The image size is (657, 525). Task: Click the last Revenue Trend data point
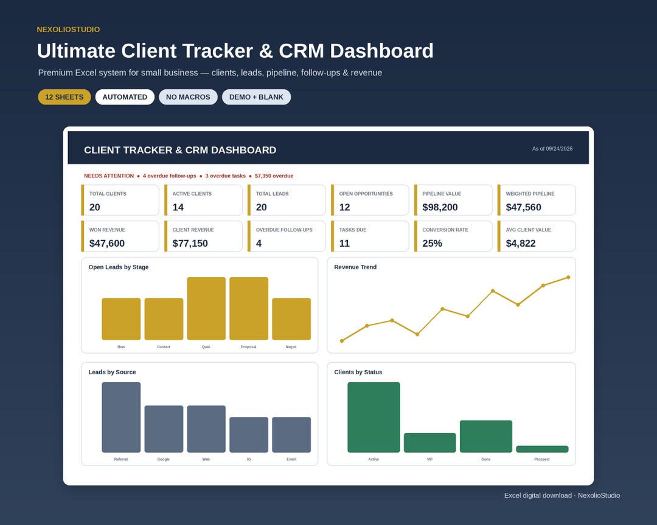point(568,277)
